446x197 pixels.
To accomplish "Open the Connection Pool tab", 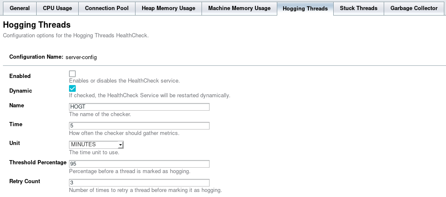I will pos(107,8).
